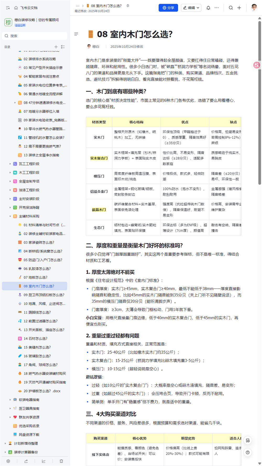This screenshot has height=466, width=262.
Task: Open 16 玻璃胶怎么选 page
Action: click(x=35, y=356)
